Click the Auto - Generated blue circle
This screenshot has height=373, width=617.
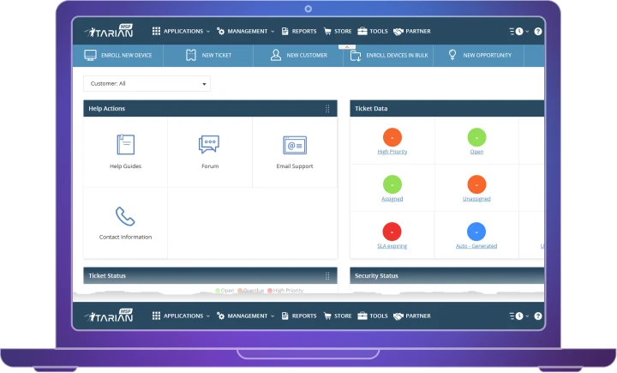476,232
